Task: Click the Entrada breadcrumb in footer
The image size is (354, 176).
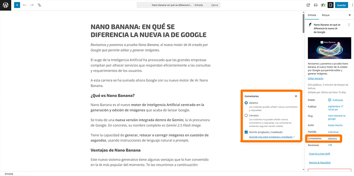Action: point(9,174)
